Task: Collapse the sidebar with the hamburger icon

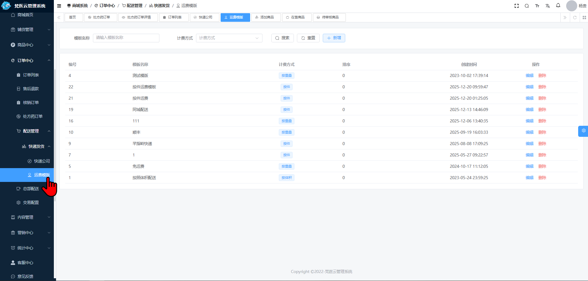Action: point(59,6)
